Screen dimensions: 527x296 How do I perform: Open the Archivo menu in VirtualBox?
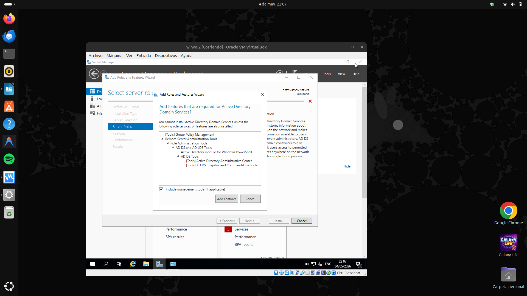tap(96, 56)
